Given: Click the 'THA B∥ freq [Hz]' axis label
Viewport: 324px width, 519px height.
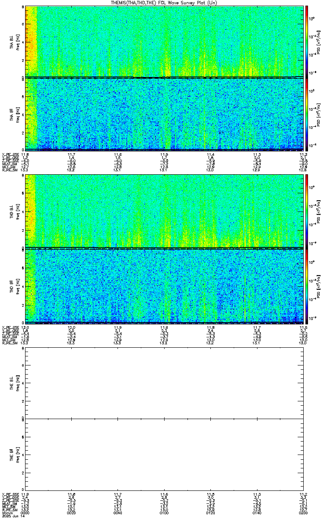Looking at the screenshot, I should [14, 114].
